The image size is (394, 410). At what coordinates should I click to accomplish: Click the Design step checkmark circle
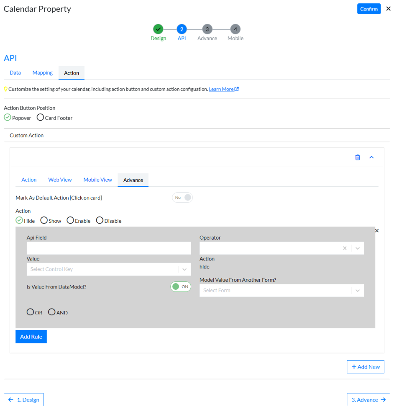pos(158,29)
